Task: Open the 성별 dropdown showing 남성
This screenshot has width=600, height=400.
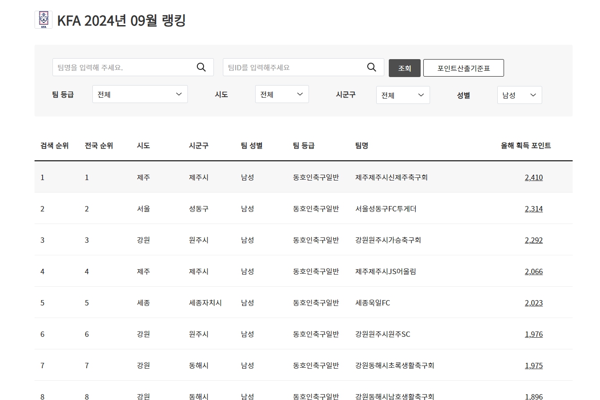Action: (520, 95)
